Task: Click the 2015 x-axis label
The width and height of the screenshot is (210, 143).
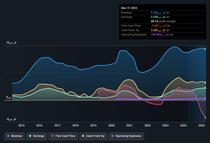Action: (21, 125)
